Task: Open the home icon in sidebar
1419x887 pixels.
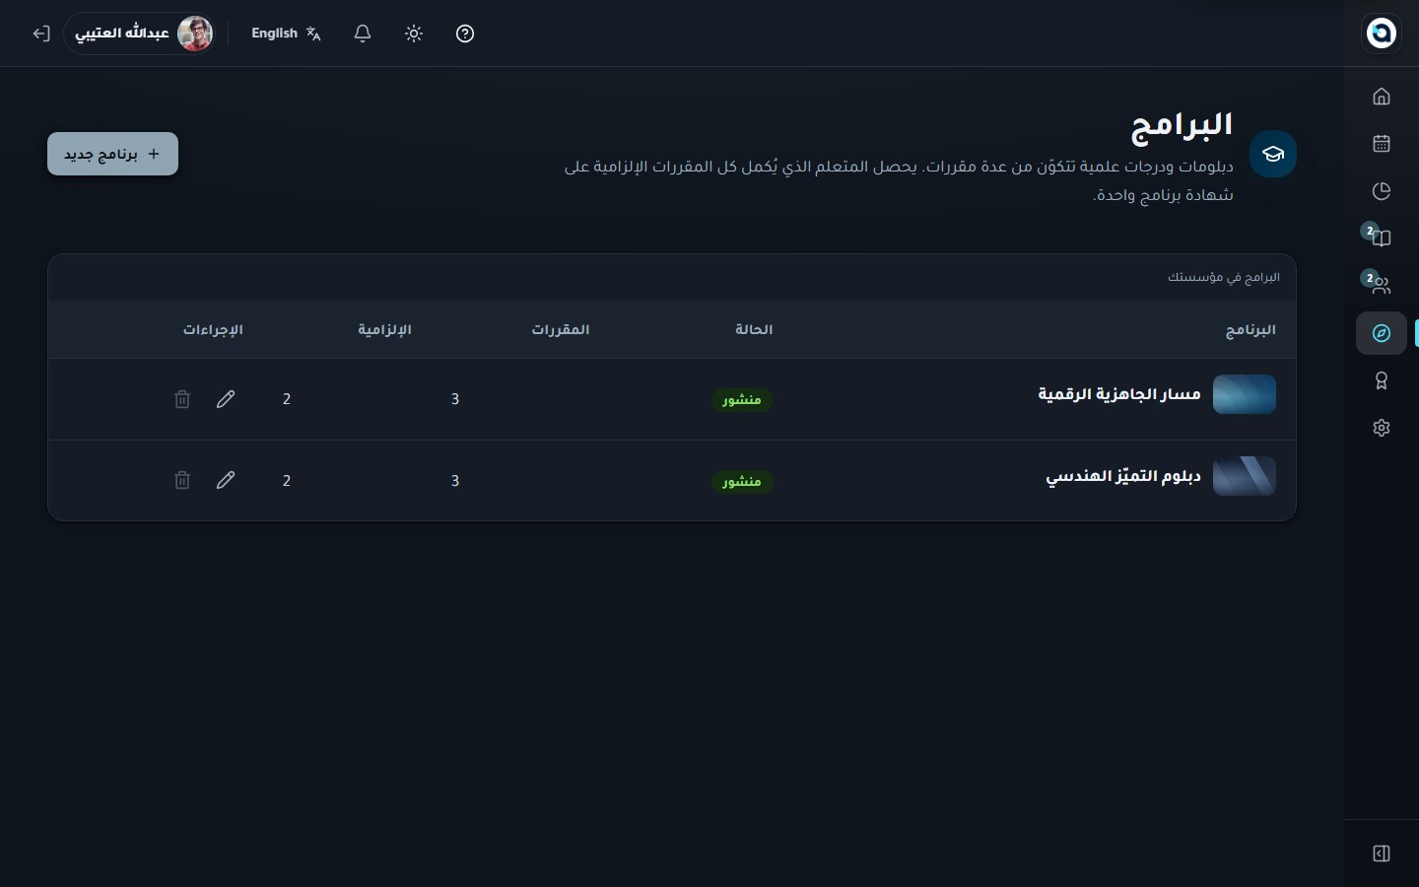Action: 1382,97
